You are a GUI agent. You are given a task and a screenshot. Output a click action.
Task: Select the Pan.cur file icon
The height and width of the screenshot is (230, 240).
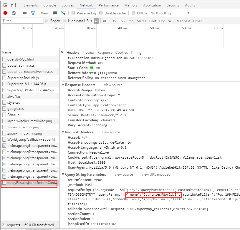point(4,115)
